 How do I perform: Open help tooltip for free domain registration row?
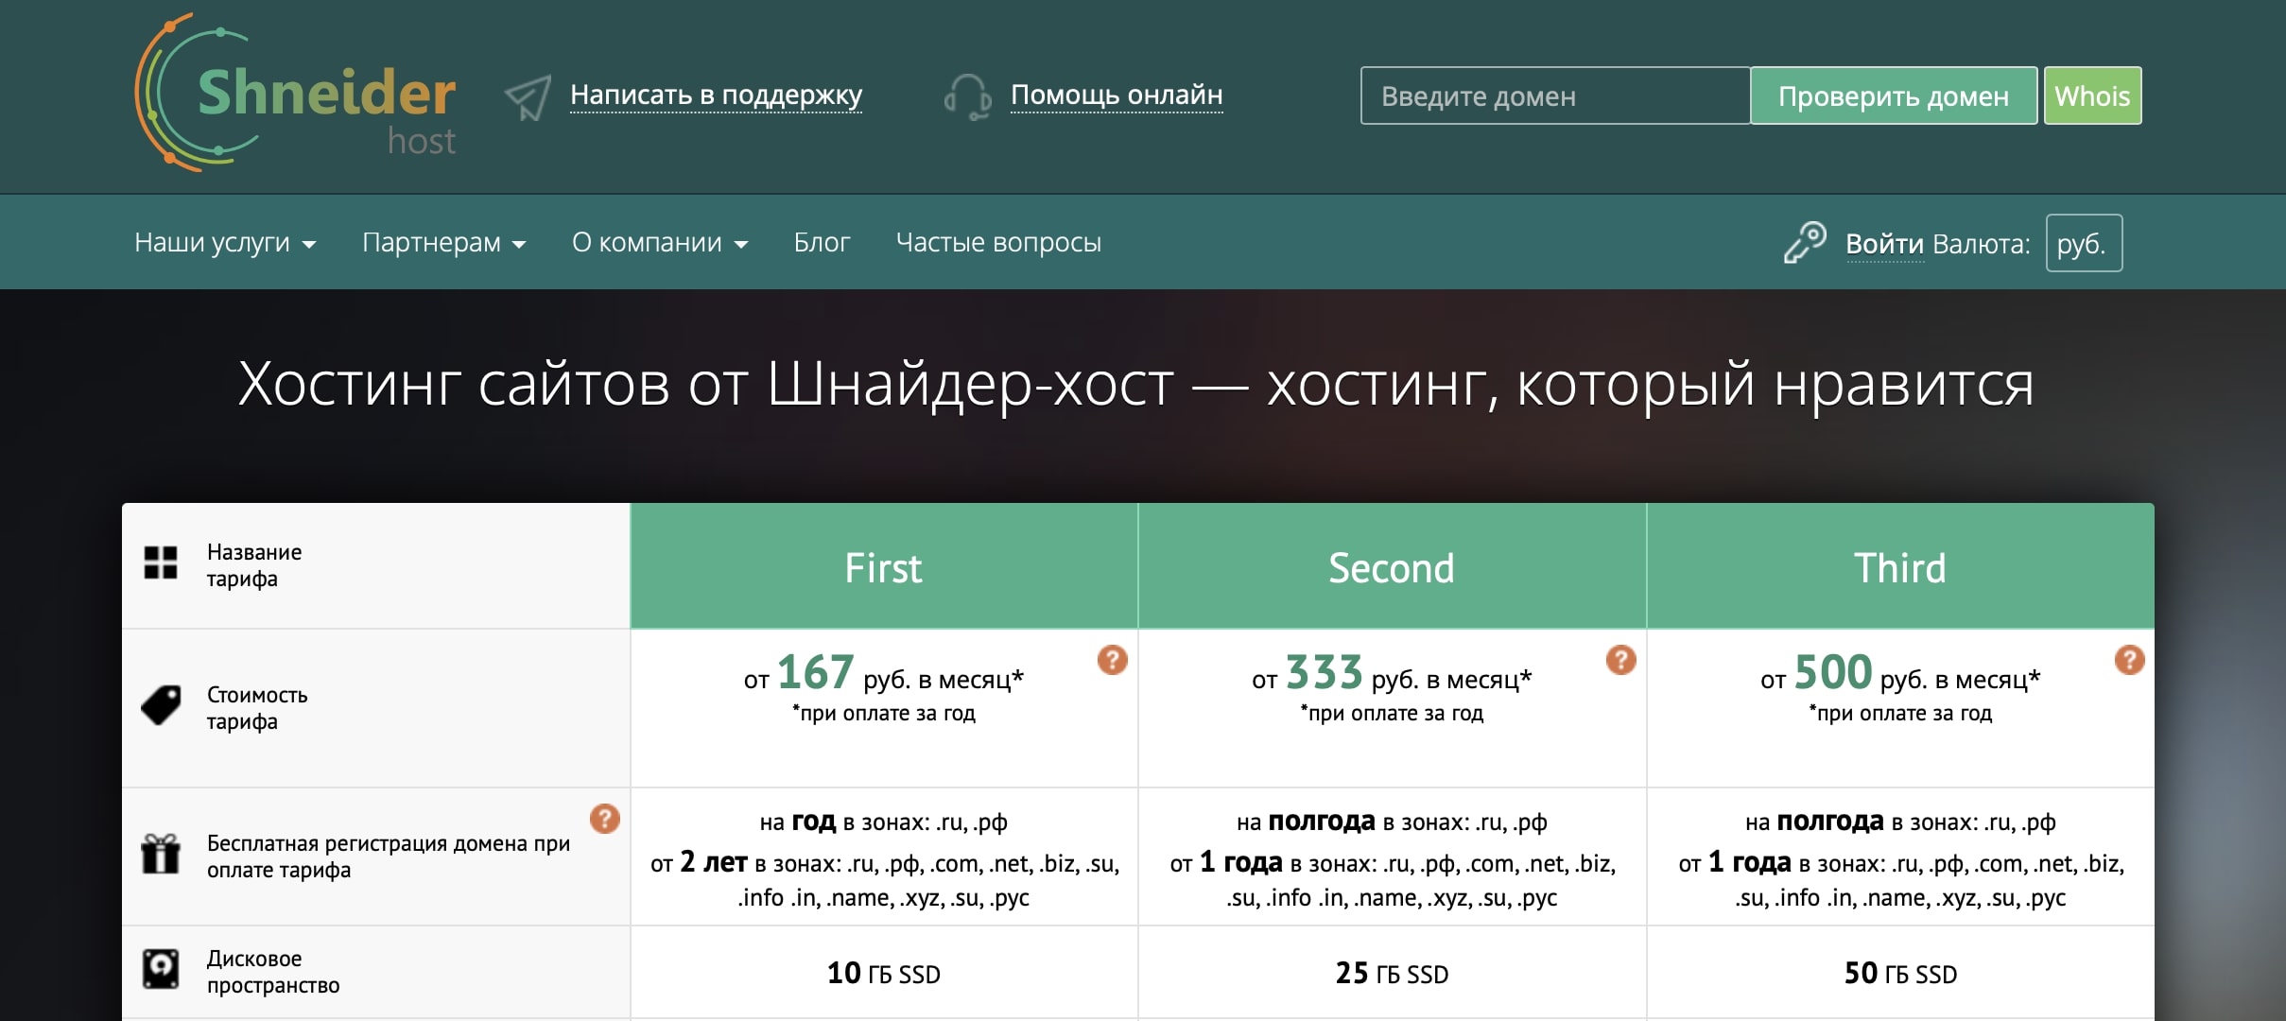pos(605,818)
